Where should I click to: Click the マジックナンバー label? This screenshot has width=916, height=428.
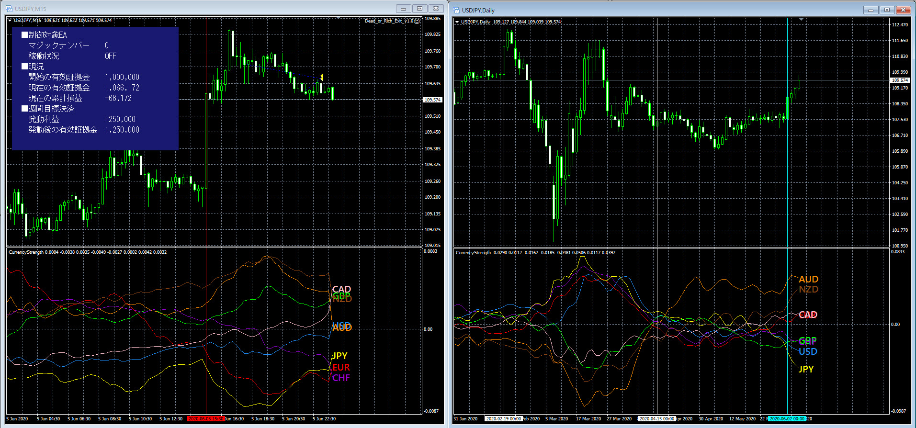tap(59, 45)
